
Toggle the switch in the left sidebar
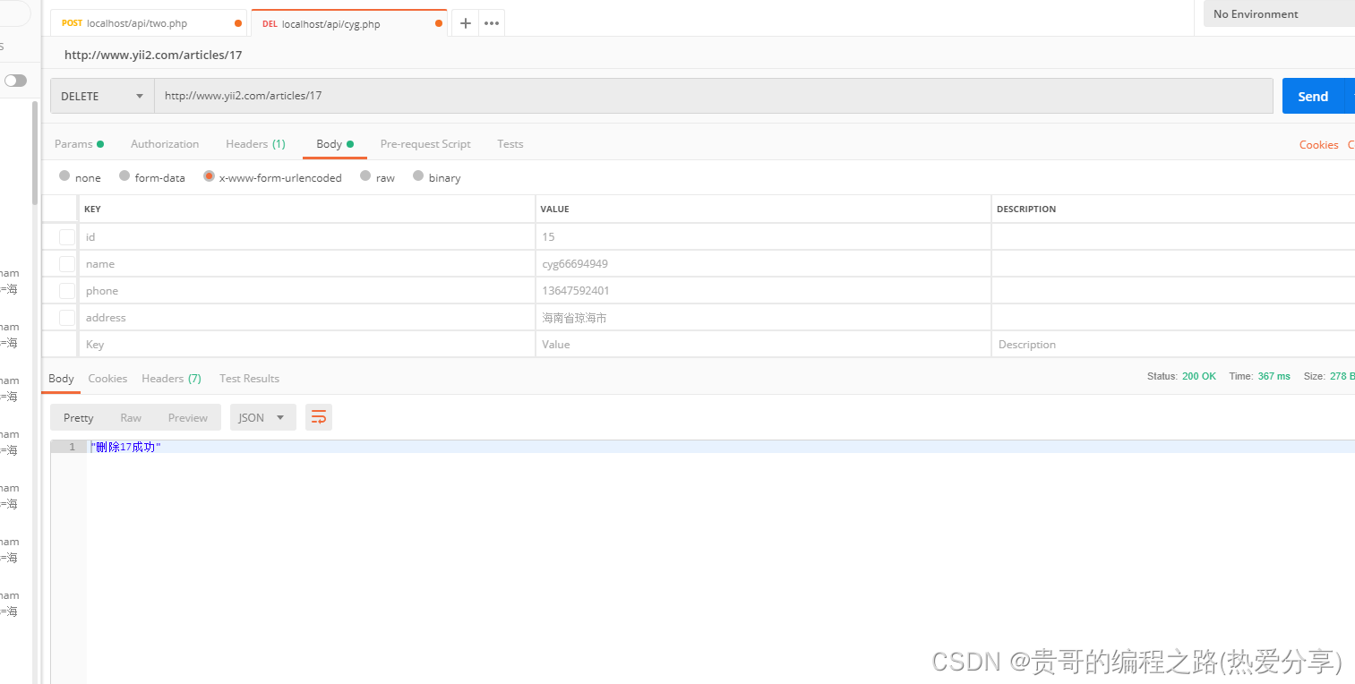tap(16, 81)
